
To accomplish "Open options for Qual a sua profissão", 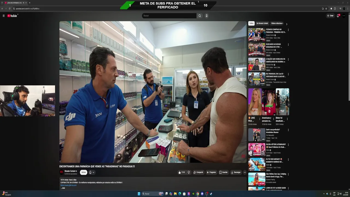I will click(x=288, y=130).
